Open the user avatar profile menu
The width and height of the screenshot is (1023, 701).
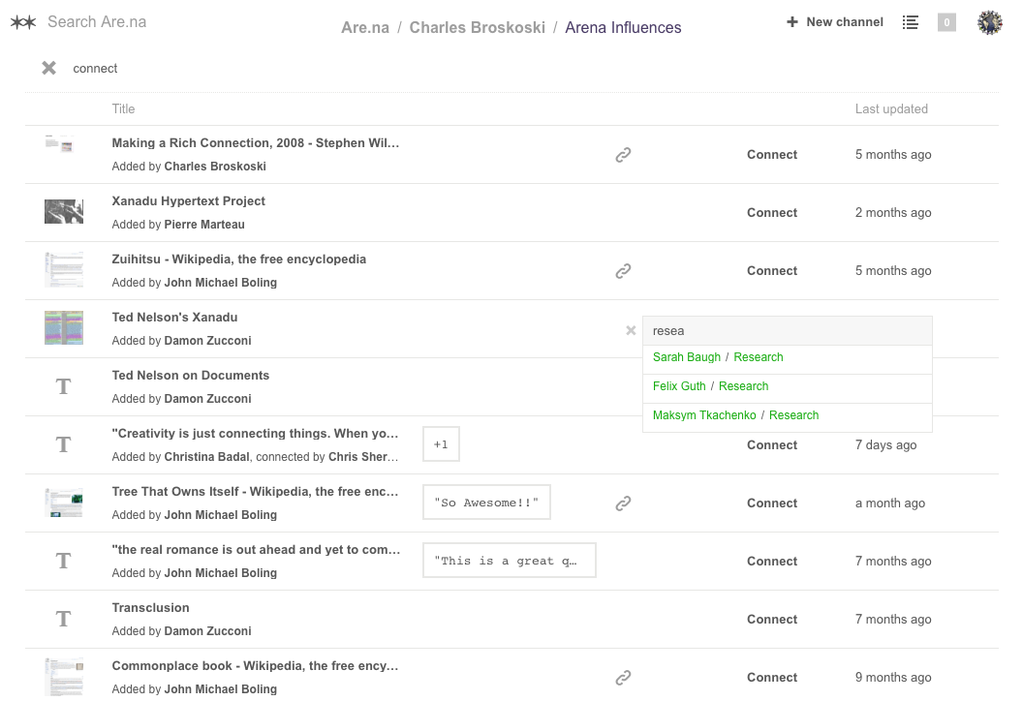(990, 22)
